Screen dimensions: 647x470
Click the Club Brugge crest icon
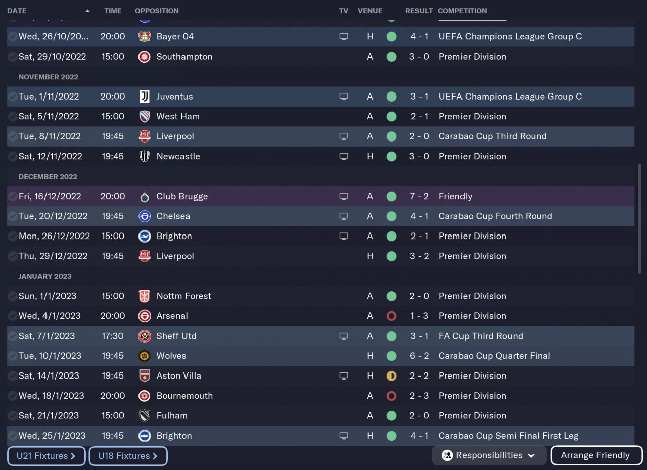pos(144,196)
